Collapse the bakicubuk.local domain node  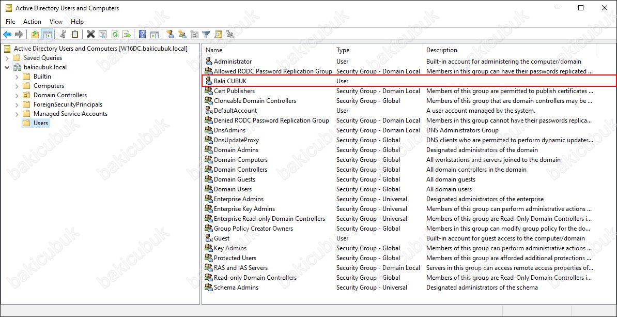tap(7, 67)
